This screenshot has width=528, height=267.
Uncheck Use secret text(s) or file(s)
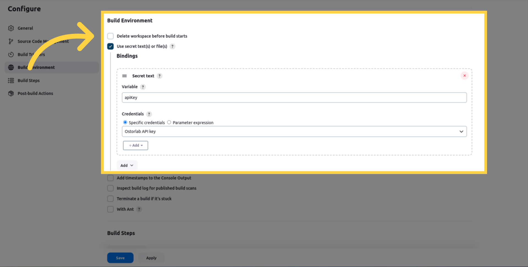click(x=110, y=46)
